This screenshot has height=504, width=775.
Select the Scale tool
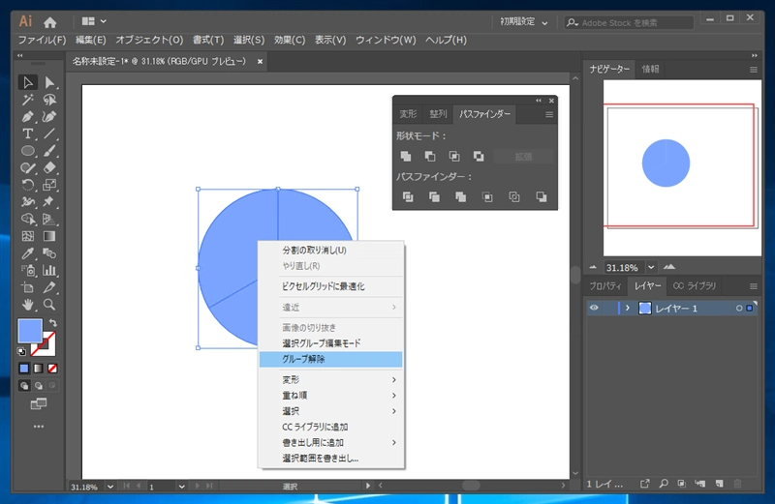(x=49, y=185)
